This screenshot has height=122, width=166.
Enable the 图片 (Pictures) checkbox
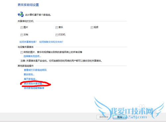pyautogui.click(x=22, y=28)
